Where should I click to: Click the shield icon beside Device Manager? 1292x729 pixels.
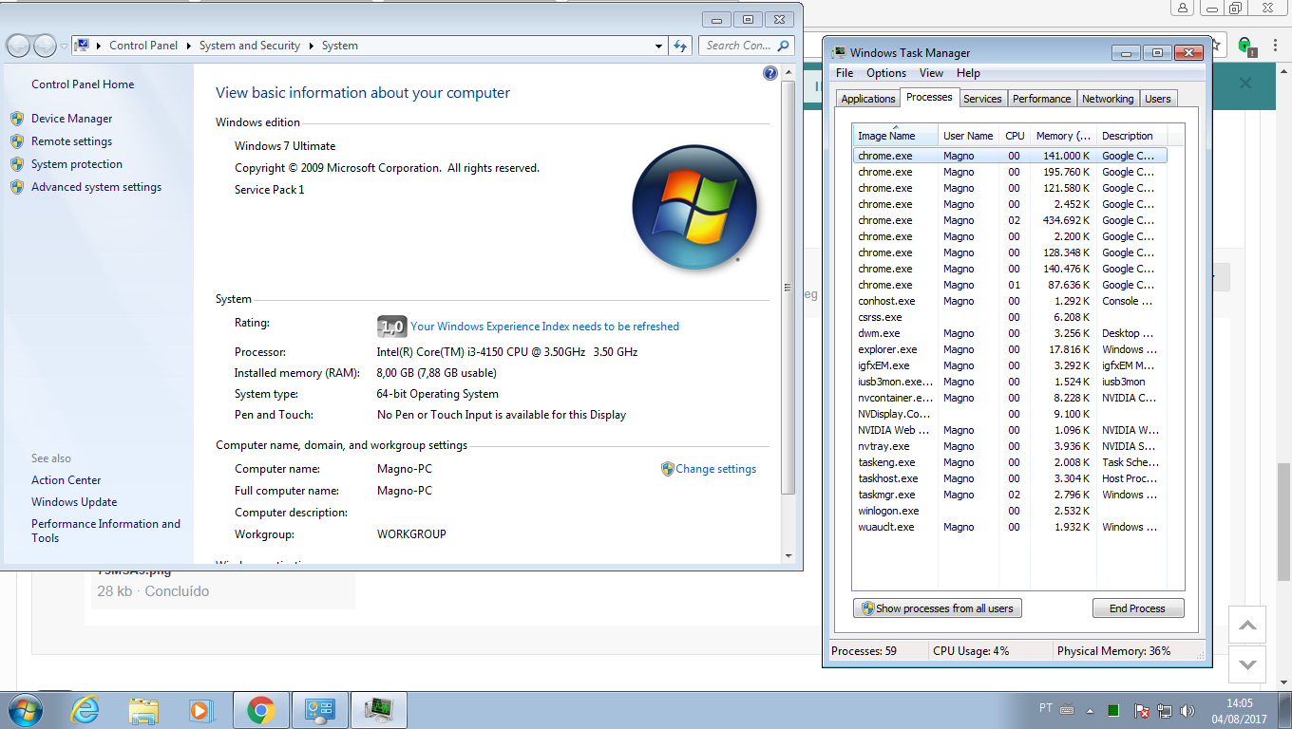tap(17, 119)
